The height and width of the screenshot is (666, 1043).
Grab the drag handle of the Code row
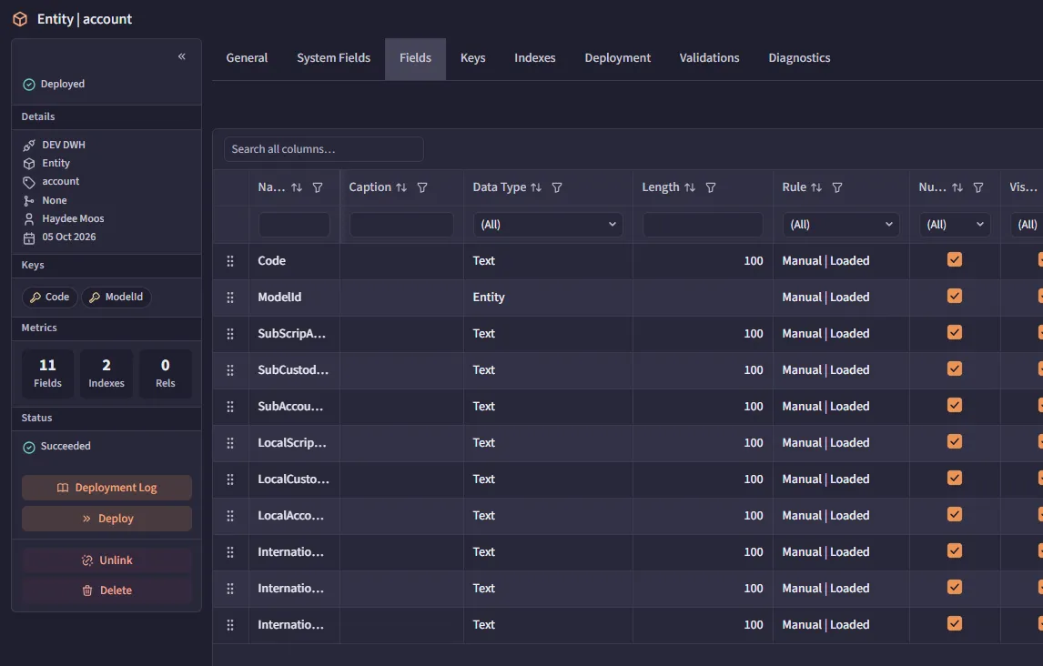[230, 261]
